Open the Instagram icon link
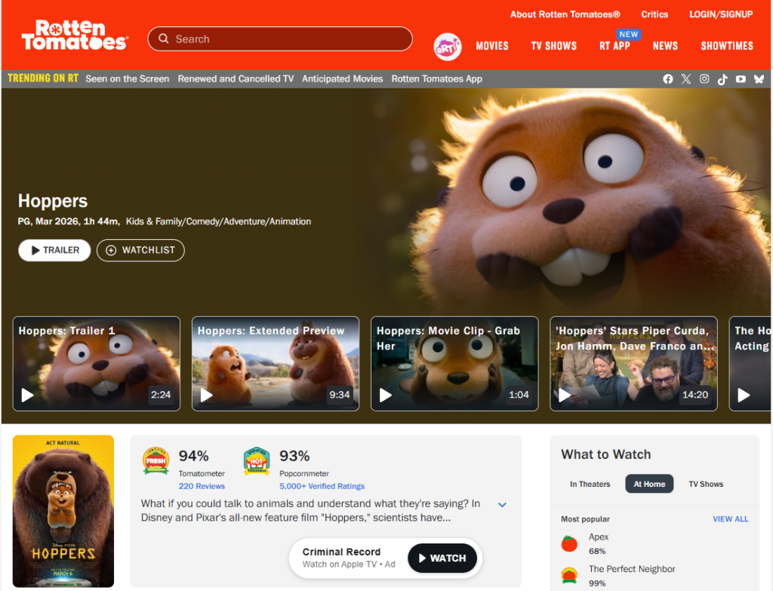 click(x=704, y=79)
